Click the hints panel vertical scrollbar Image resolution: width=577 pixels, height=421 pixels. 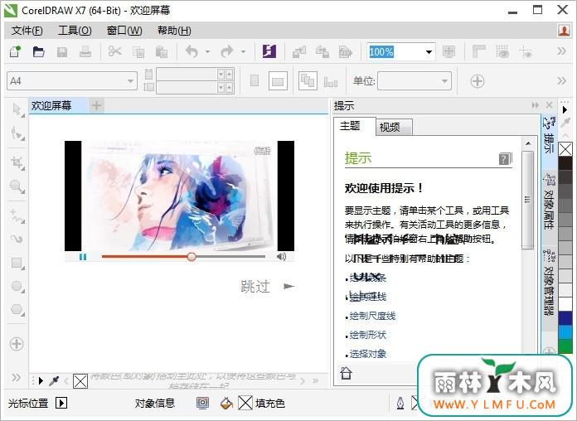[528, 201]
